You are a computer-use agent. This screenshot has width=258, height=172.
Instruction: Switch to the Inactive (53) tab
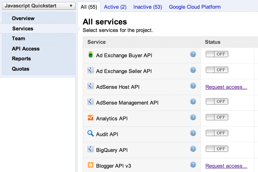pyautogui.click(x=148, y=7)
